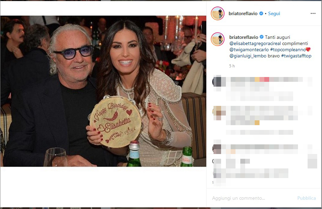Click briatoreflavio username in the caption
Screen dimensions: 322x209
(x=243, y=37)
